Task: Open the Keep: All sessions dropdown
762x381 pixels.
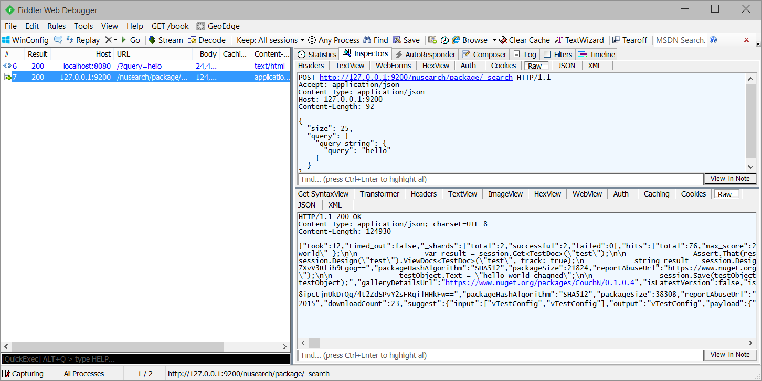Action: [270, 40]
